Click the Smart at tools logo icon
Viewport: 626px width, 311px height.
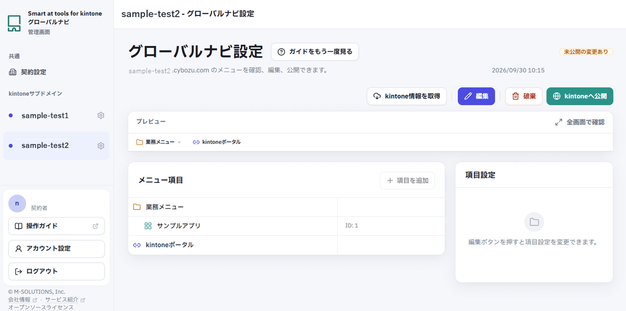click(x=14, y=23)
